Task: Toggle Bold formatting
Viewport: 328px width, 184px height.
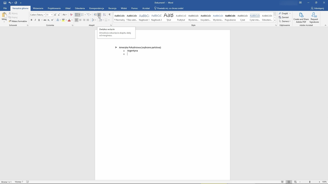Action: click(31, 20)
